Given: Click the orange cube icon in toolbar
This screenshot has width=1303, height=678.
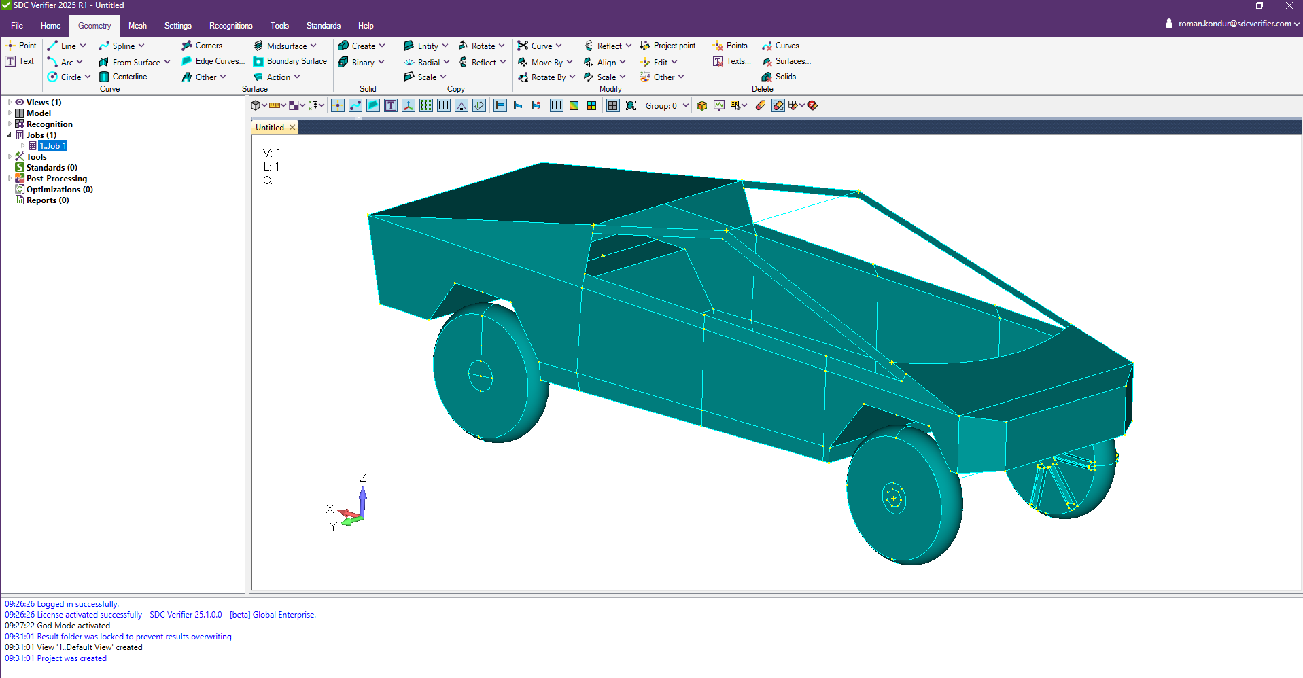Looking at the screenshot, I should 702,105.
